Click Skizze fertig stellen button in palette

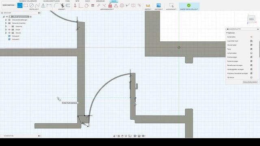click(250, 82)
